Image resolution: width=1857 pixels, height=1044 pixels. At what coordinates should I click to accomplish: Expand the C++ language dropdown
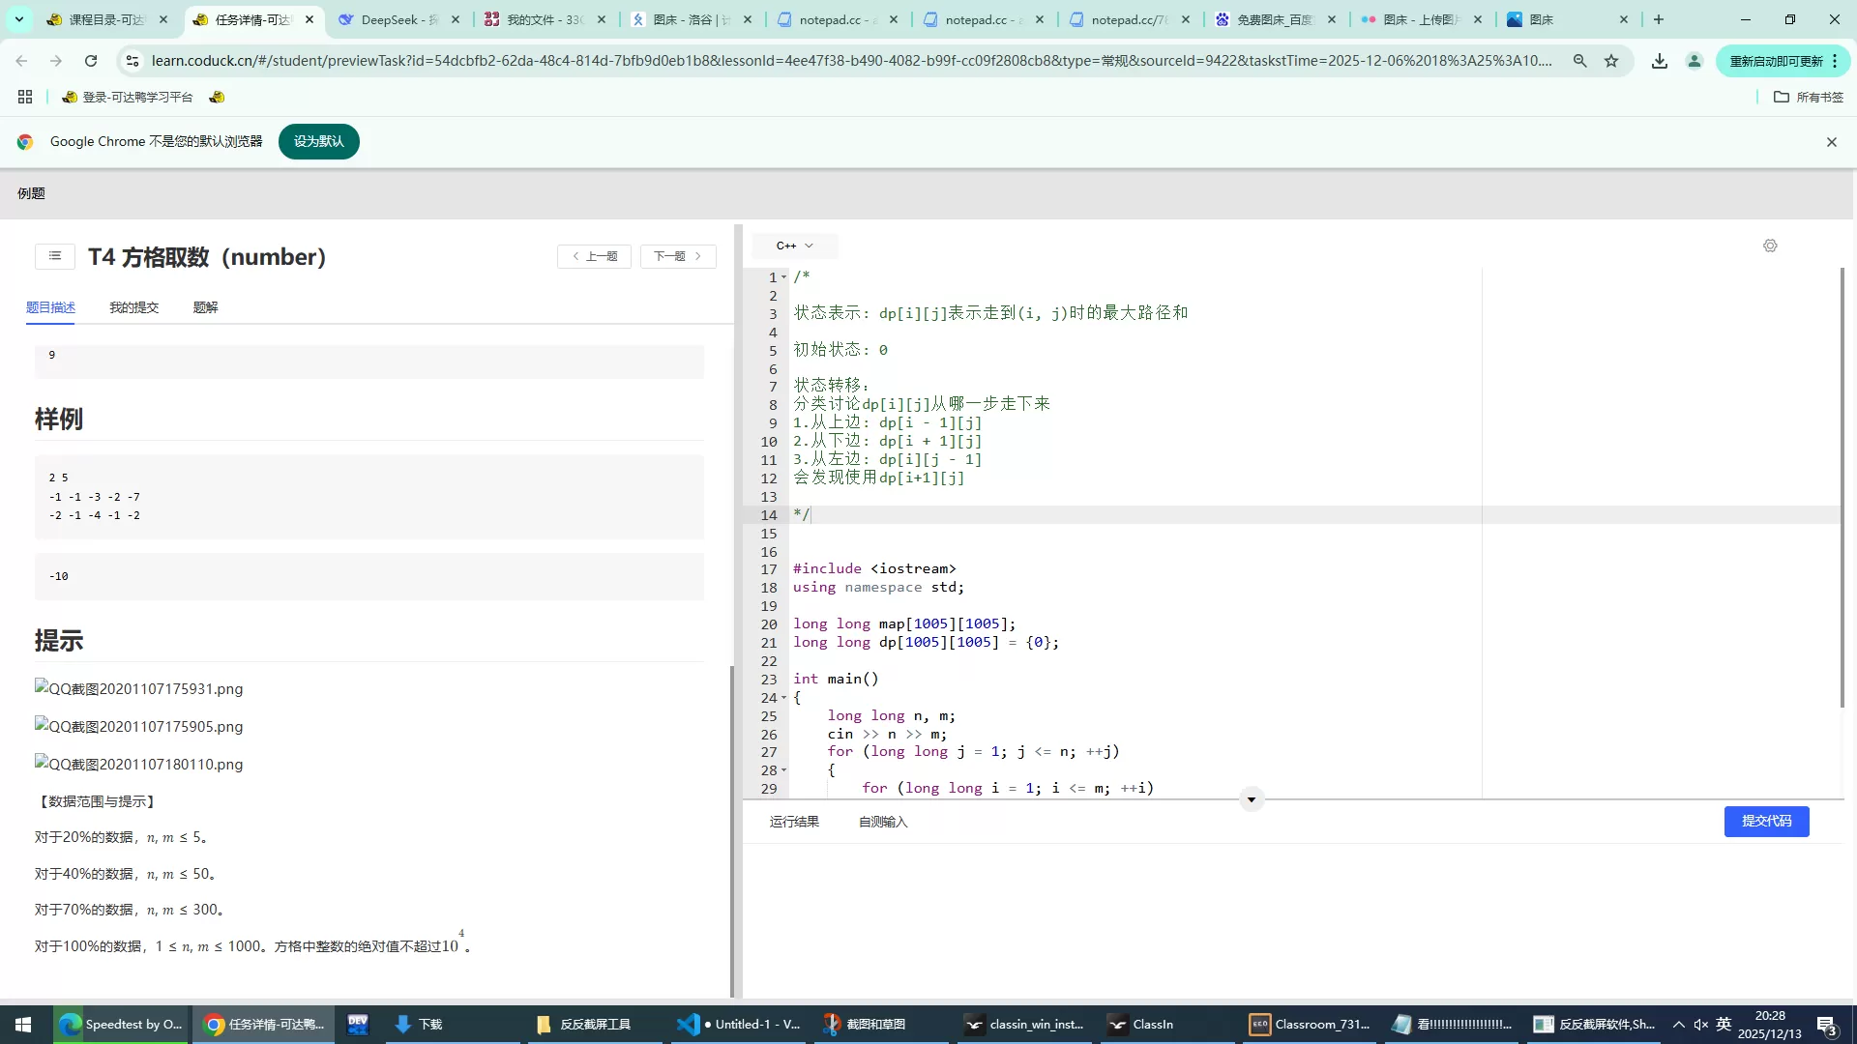pyautogui.click(x=795, y=246)
